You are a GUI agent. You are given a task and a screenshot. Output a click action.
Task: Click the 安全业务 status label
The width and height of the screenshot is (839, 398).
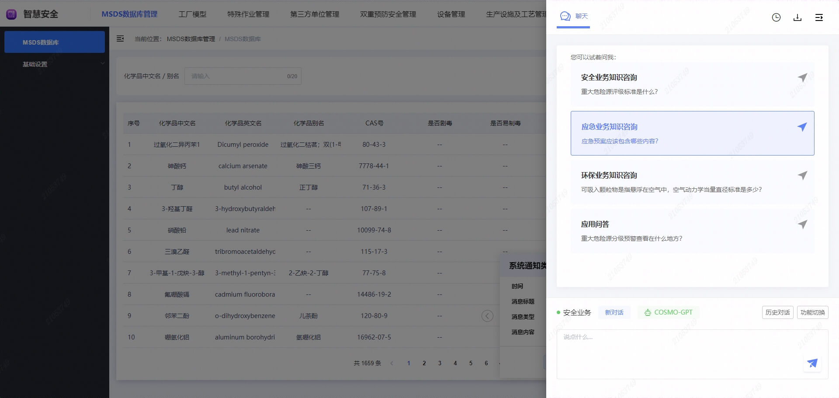[x=577, y=313]
